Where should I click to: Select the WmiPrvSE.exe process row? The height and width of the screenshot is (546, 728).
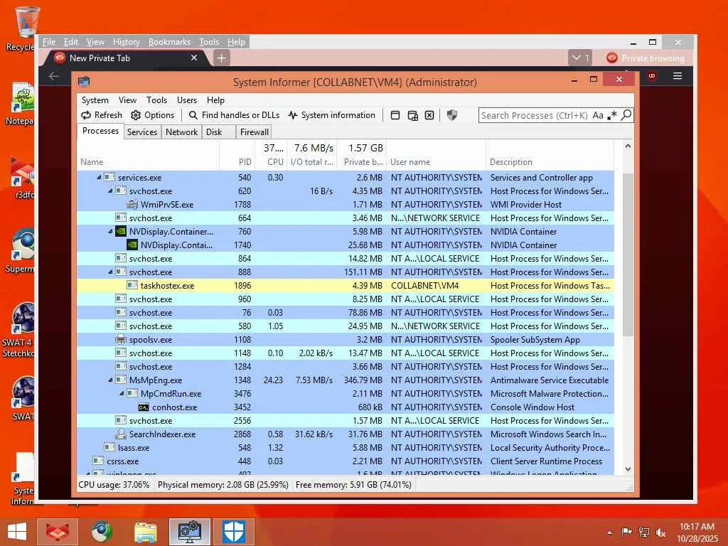click(x=346, y=204)
